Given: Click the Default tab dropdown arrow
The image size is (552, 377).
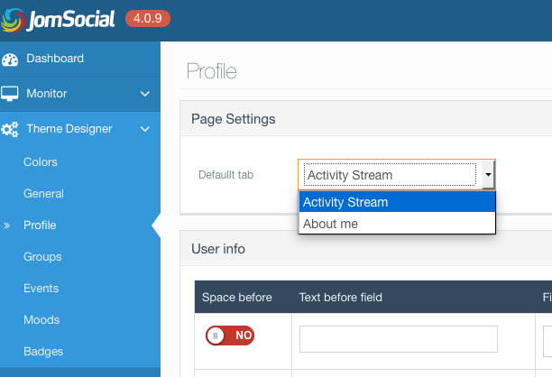Looking at the screenshot, I should click(488, 175).
